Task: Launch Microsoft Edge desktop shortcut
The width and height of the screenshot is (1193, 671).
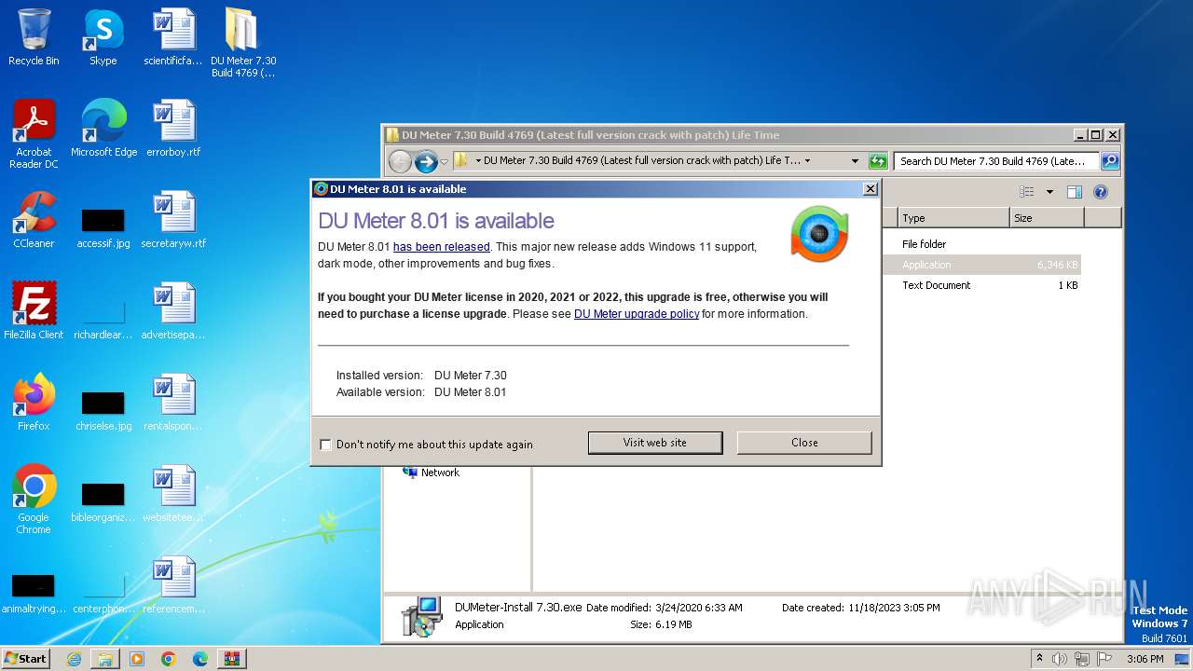Action: tap(103, 129)
